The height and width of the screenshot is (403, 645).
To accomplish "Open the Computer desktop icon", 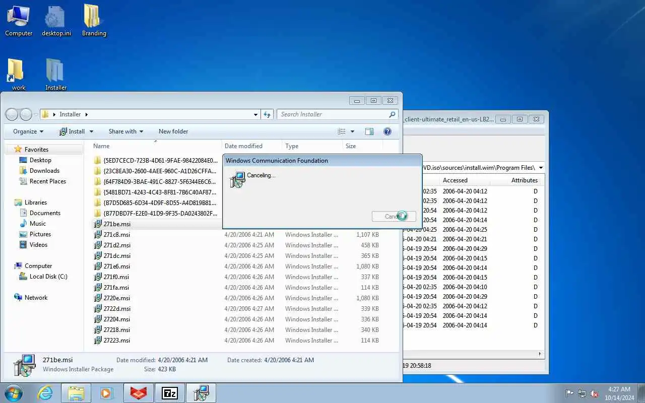I will pyautogui.click(x=19, y=21).
